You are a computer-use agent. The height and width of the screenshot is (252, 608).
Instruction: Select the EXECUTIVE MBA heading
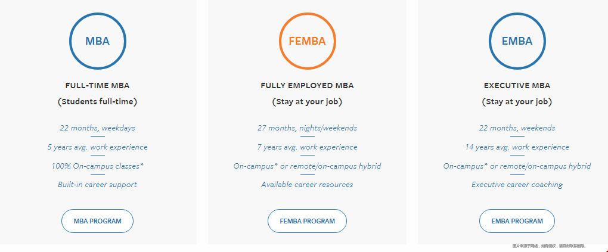point(517,86)
